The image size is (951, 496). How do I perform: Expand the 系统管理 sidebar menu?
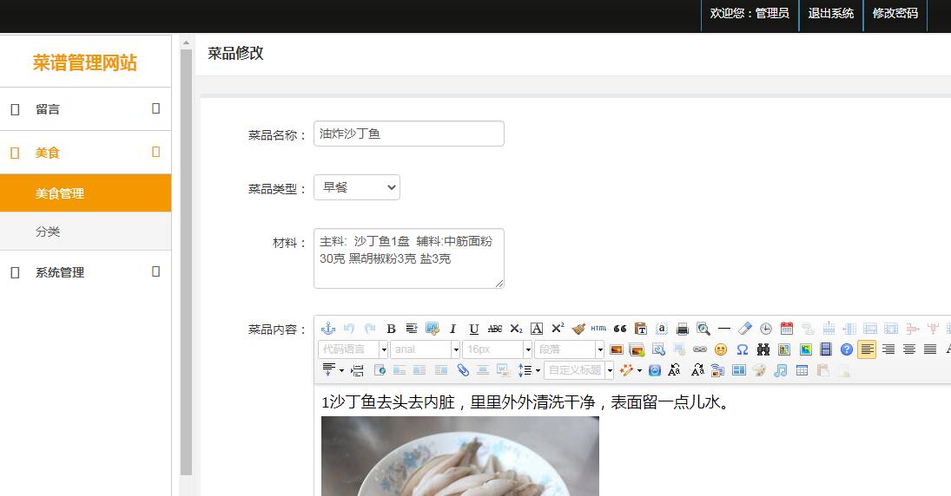pos(85,272)
